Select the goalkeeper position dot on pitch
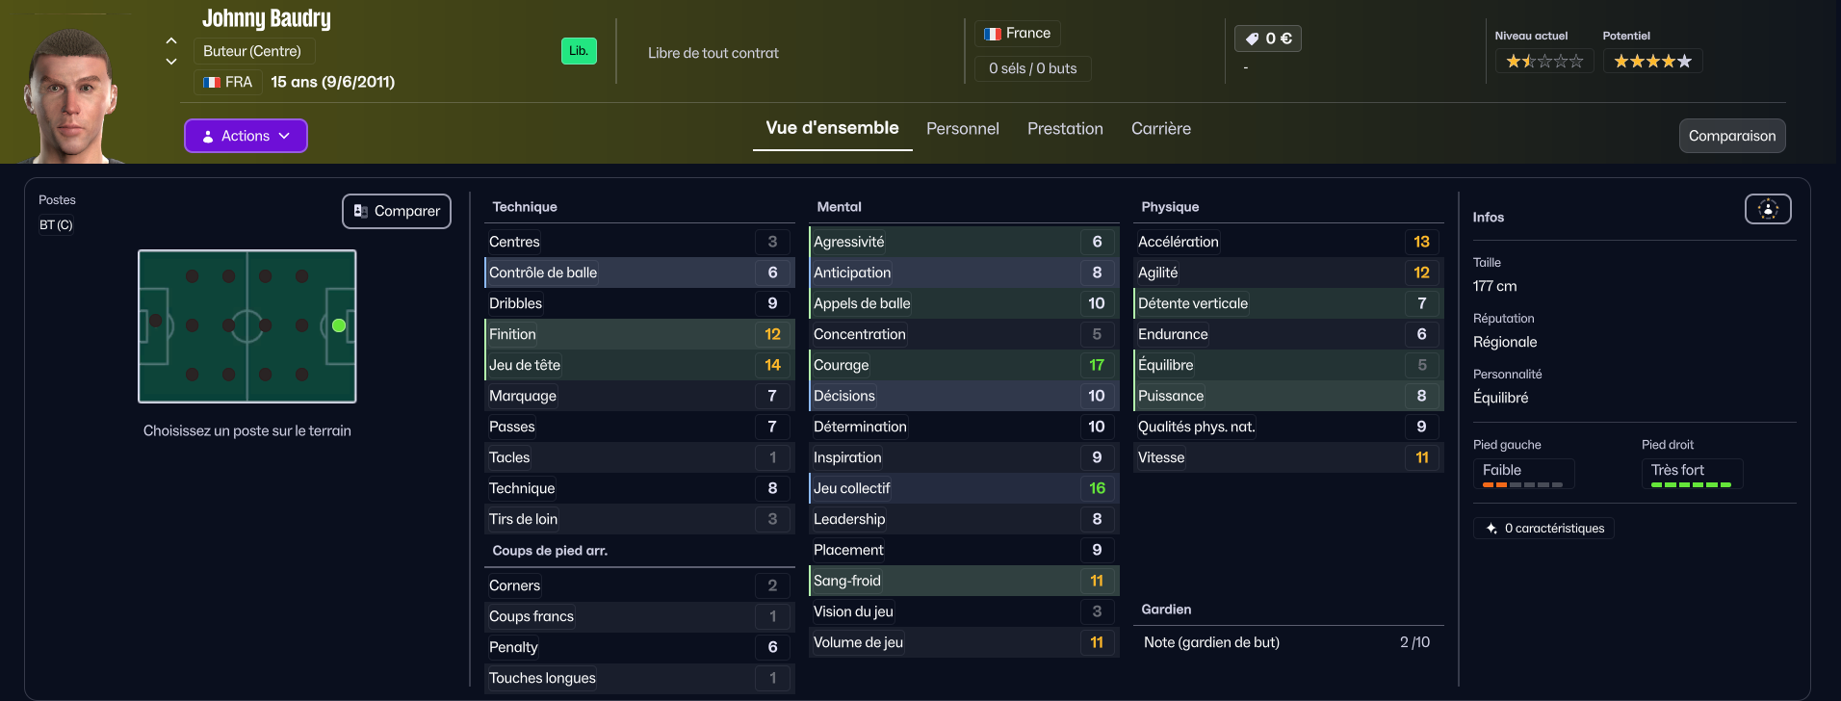Screen dimensions: 1841x701 [x=155, y=321]
